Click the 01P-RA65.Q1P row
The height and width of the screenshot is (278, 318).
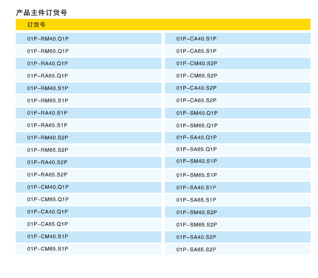(x=48, y=76)
